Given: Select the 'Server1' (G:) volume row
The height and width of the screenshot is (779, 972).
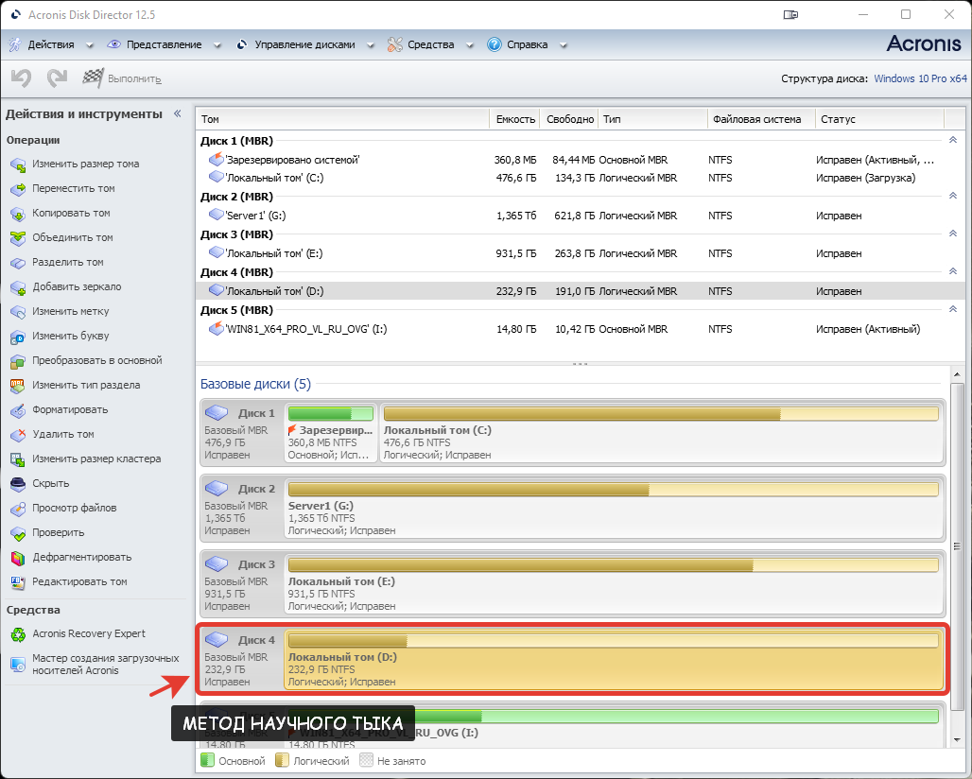Looking at the screenshot, I should click(580, 216).
